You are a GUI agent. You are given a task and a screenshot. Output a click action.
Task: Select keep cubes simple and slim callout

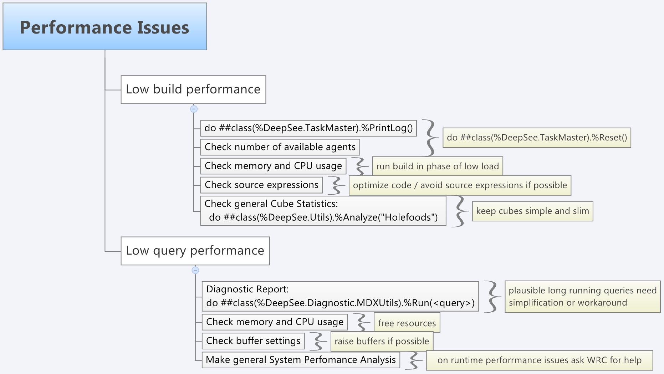[532, 211]
